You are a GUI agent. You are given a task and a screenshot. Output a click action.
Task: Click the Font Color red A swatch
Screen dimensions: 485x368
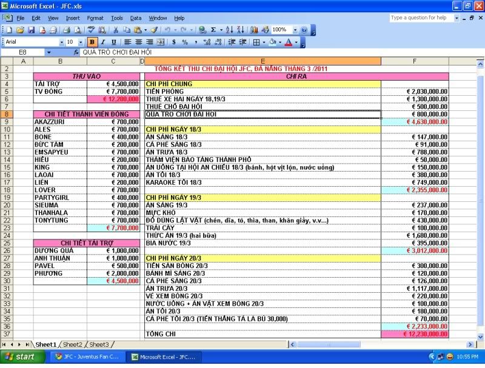[x=287, y=42]
